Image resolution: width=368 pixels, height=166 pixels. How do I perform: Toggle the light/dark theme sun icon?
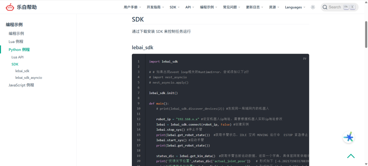pyautogui.click(x=313, y=7)
